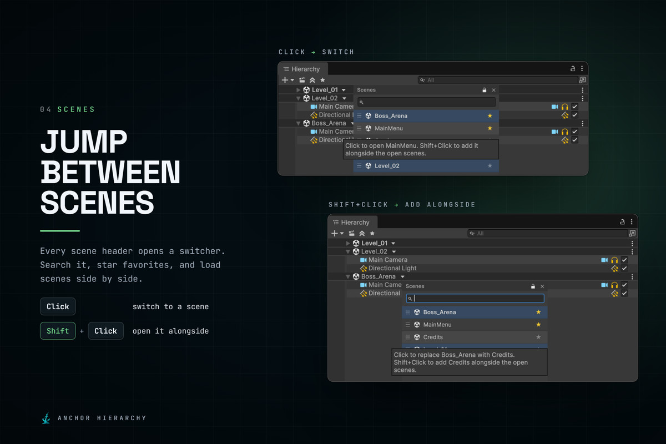Click collapse-all double chevron in Switch panel toolbar
666x444 pixels.
312,80
